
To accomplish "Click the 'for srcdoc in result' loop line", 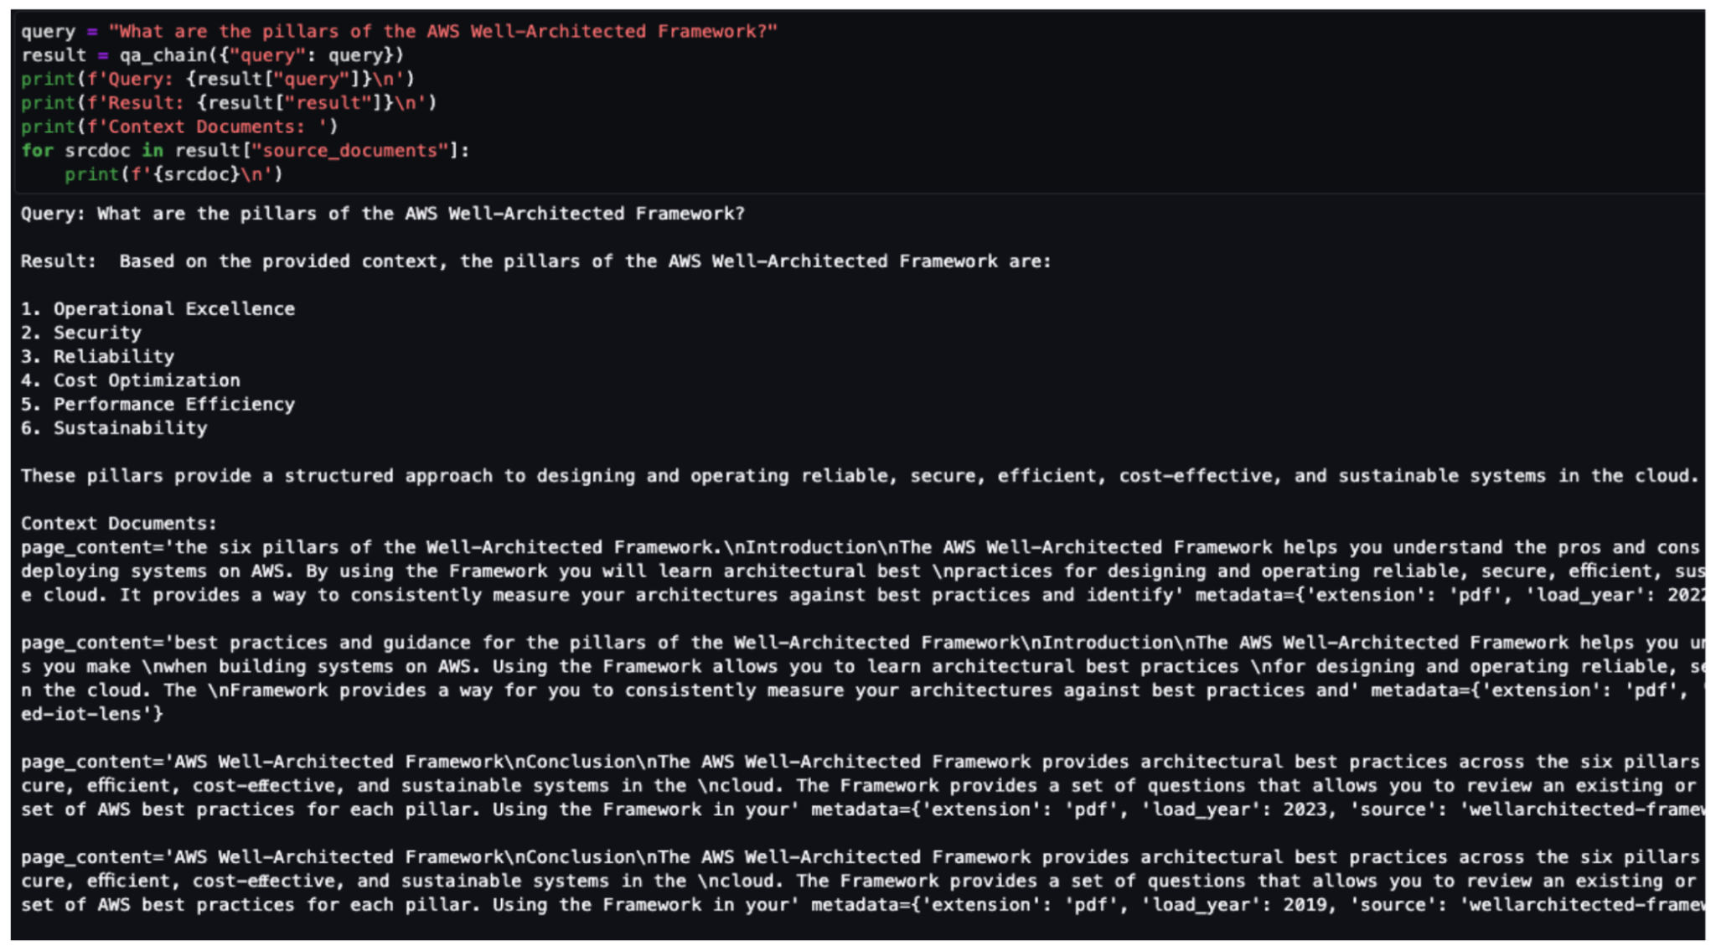I will (245, 151).
